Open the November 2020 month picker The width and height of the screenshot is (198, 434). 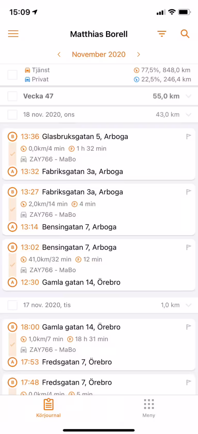(99, 54)
